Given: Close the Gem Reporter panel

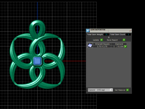Looking at the screenshot, I should coord(130,30).
